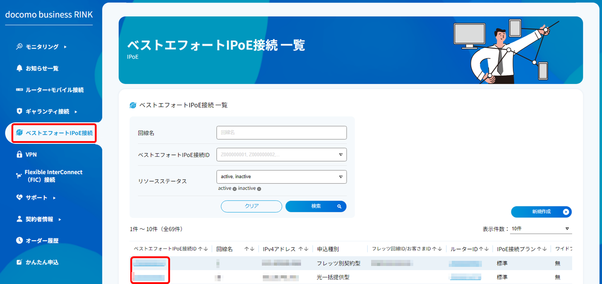Remove the active status tag
602x284 pixels.
pyautogui.click(x=234, y=189)
